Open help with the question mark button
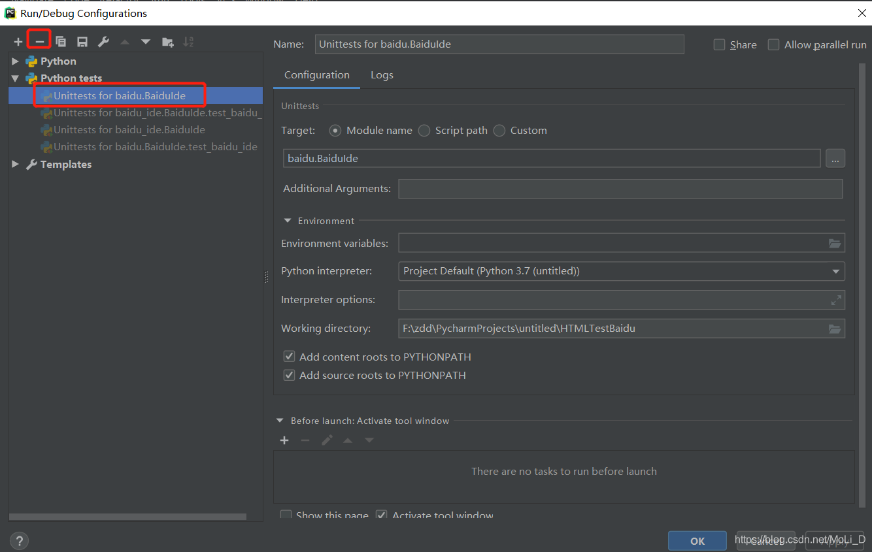The width and height of the screenshot is (872, 552). 20,541
